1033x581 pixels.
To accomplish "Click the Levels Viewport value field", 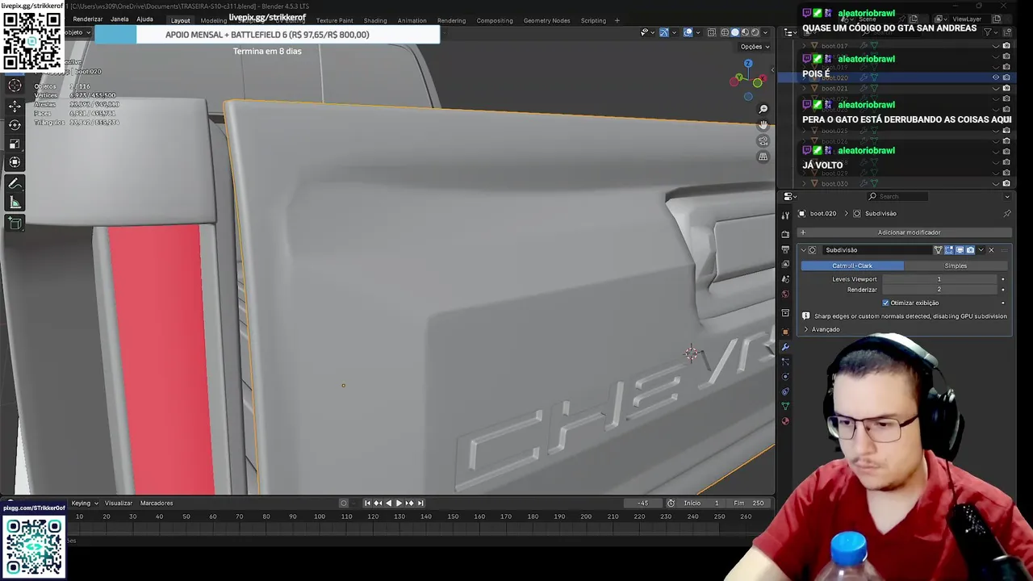I will 939,279.
